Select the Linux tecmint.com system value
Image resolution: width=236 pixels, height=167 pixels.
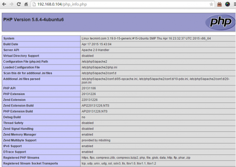click(x=146, y=38)
